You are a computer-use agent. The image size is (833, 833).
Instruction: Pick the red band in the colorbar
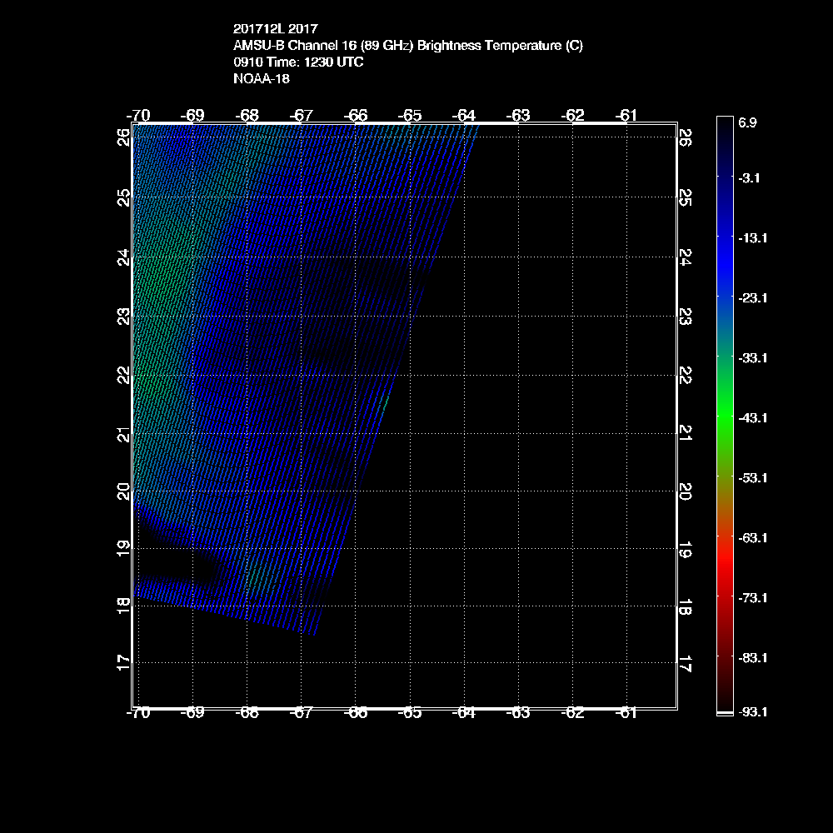(724, 575)
